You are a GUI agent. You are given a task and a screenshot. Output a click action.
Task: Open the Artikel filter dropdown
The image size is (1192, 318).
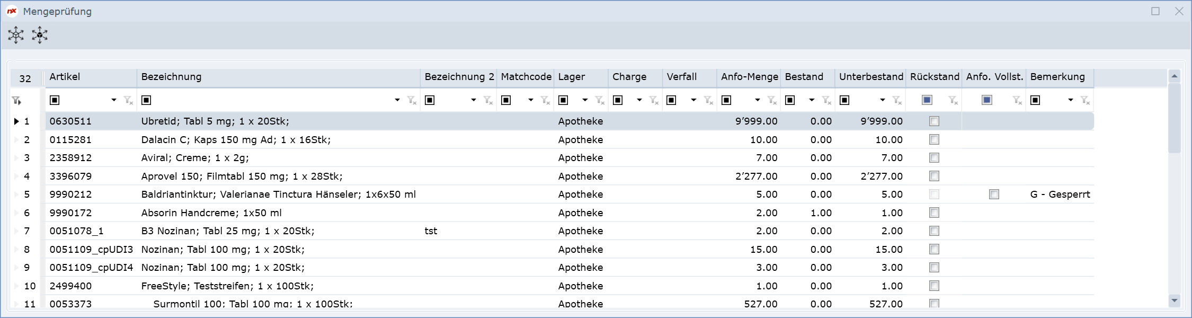click(x=114, y=100)
